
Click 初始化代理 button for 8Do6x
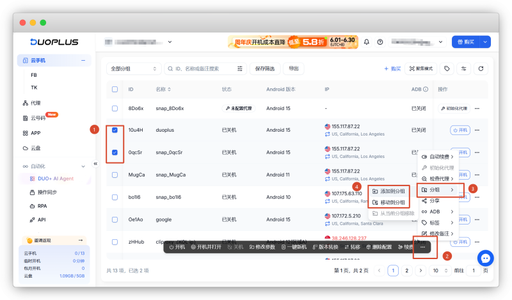454,108
